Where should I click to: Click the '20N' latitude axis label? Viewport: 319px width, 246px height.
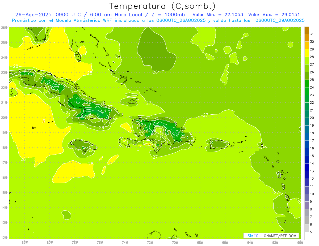[x=4, y=118]
